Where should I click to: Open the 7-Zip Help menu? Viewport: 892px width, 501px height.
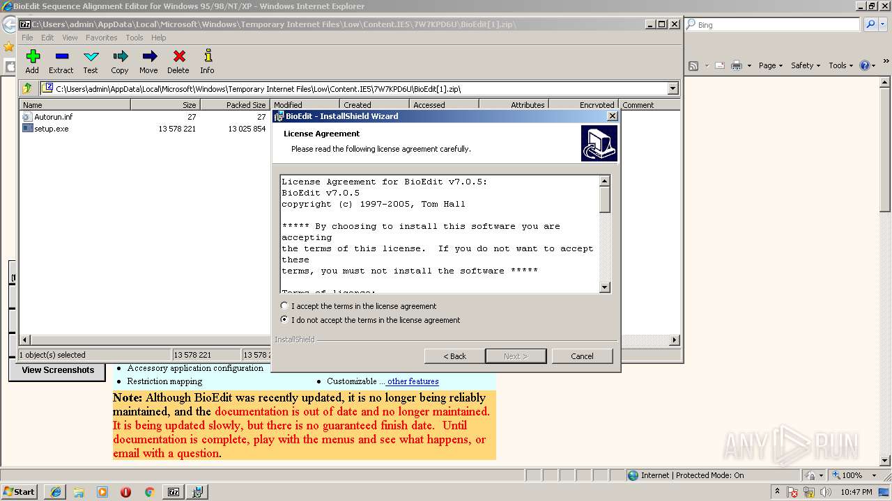pos(159,38)
